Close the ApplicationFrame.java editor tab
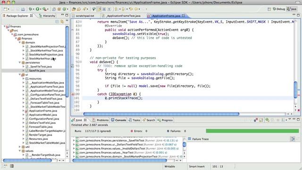 pyautogui.click(x=184, y=16)
